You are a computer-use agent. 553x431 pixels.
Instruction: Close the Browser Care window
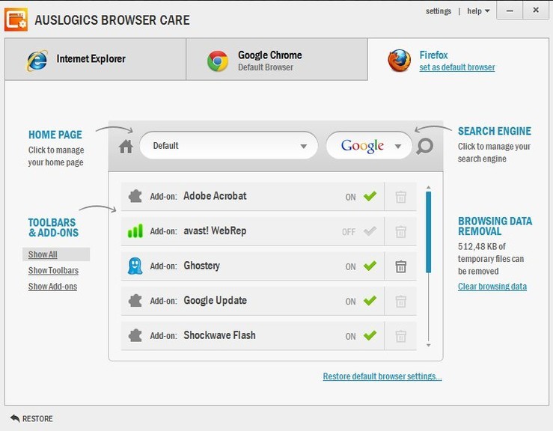pyautogui.click(x=536, y=10)
